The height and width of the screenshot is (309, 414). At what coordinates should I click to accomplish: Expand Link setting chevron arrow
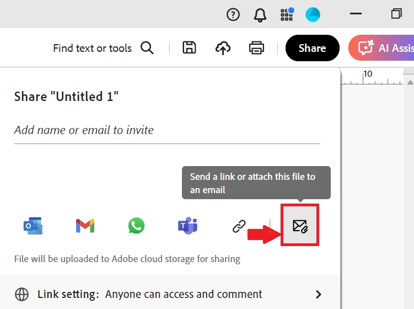tap(319, 294)
